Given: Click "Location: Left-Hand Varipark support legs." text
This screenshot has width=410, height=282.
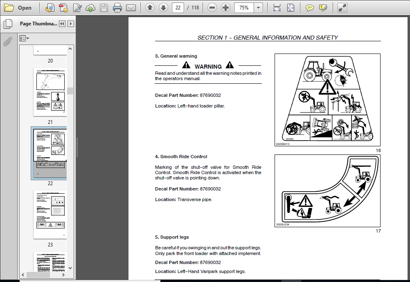Looking at the screenshot, I should pos(200,271).
